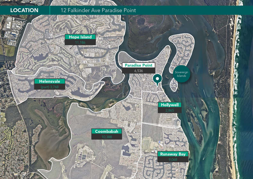This screenshot has width=253, height=179.
Task: Select the Paradise Point suburb label
Action: click(139, 65)
